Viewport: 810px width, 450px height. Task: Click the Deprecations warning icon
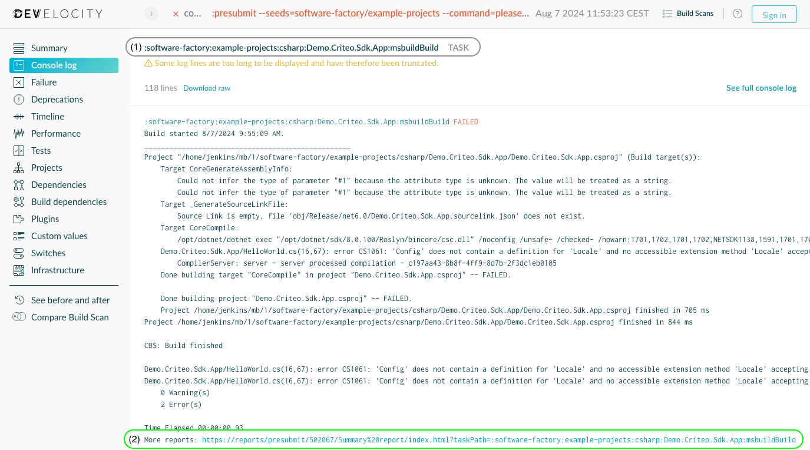pyautogui.click(x=19, y=100)
